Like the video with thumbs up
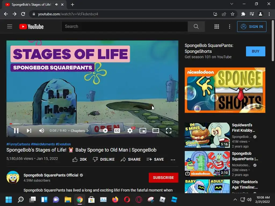The width and height of the screenshot is (275, 206). 79,159
